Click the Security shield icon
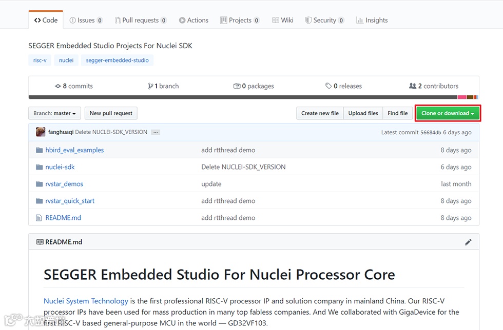Screen dimensions: 503x330 pos(308,20)
